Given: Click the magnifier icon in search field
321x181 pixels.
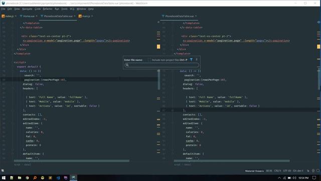Looking at the screenshot, I should click(x=127, y=65).
